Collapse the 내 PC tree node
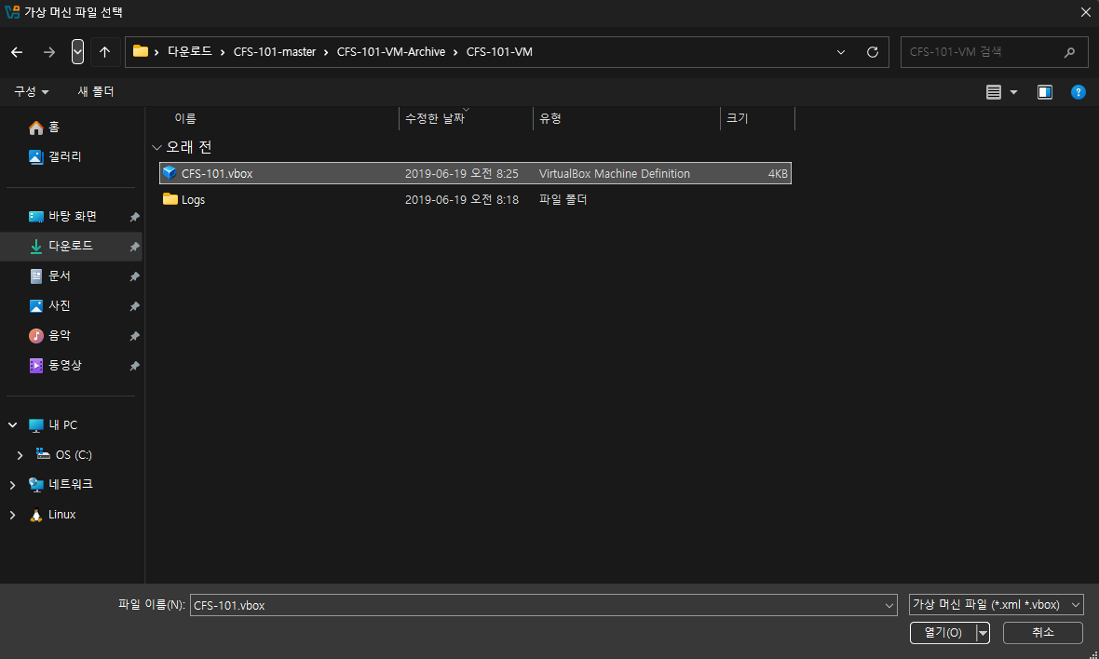Screen dimensions: 1099x659 coord(13,425)
